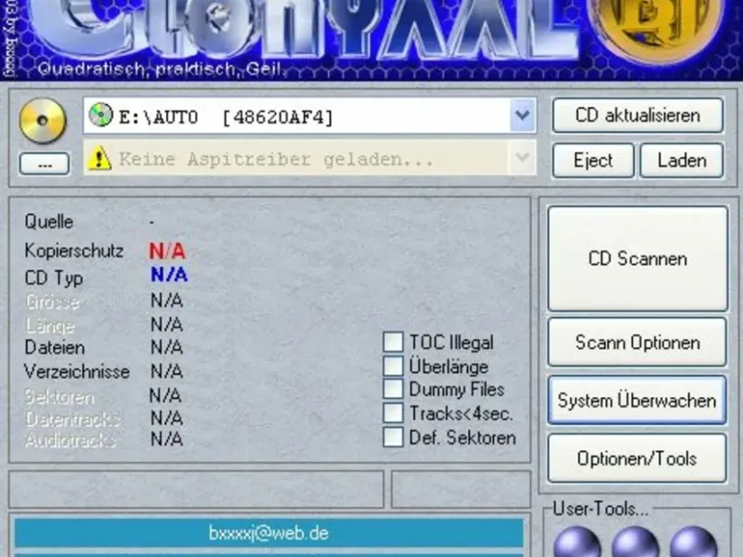The width and height of the screenshot is (743, 557).
Task: Click the Audiotracks label
Action: click(71, 440)
